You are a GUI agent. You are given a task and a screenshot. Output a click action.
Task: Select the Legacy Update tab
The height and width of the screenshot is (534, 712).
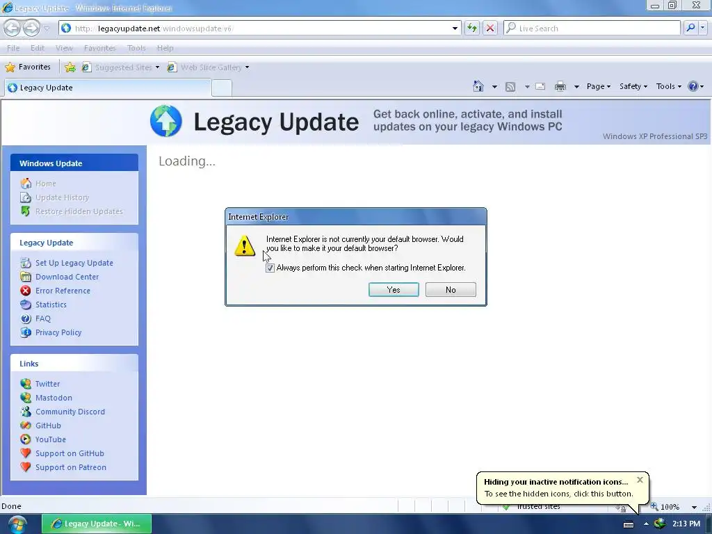point(108,88)
